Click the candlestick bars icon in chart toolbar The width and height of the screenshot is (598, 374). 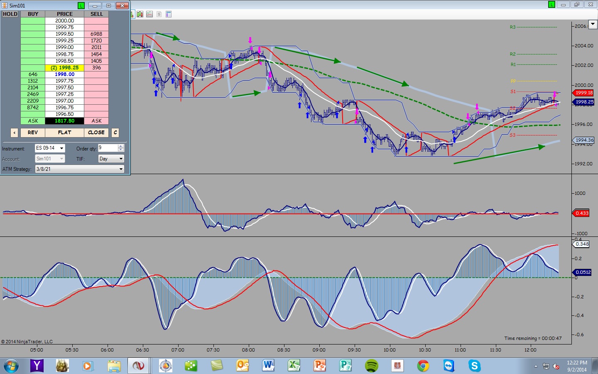[140, 14]
